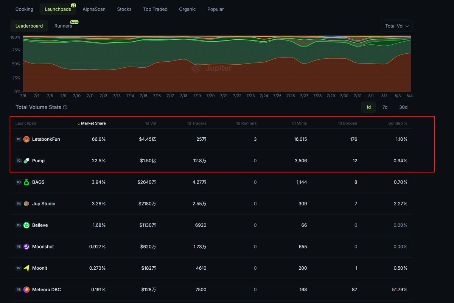Open the Moonshot launchpad name
The width and height of the screenshot is (454, 303).
(43, 247)
